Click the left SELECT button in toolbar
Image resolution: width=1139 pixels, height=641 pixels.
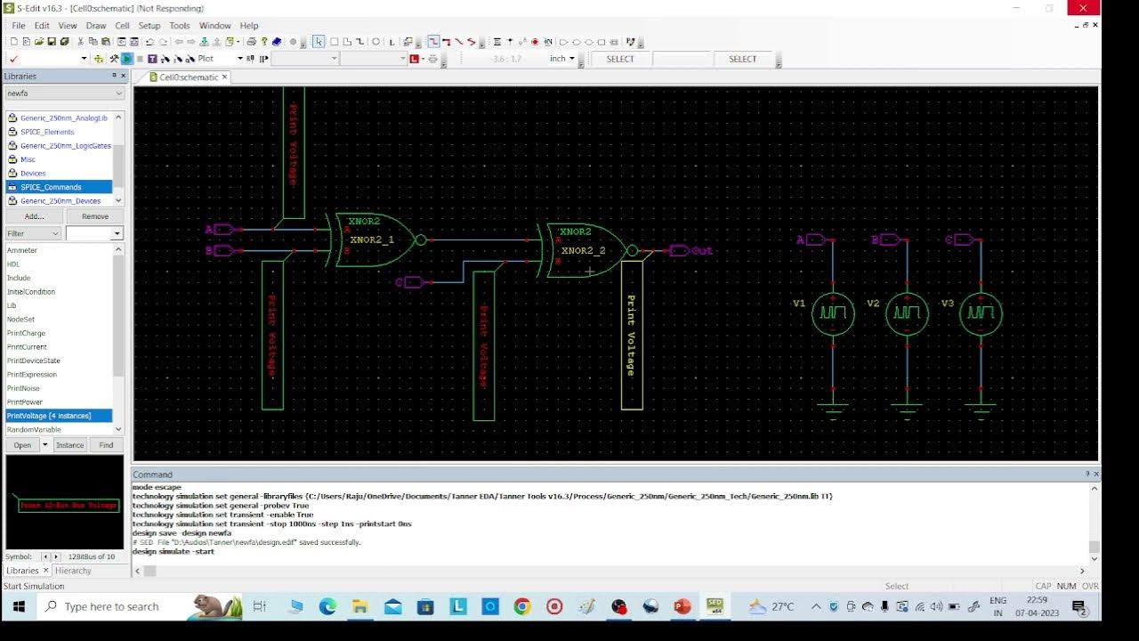pos(620,59)
